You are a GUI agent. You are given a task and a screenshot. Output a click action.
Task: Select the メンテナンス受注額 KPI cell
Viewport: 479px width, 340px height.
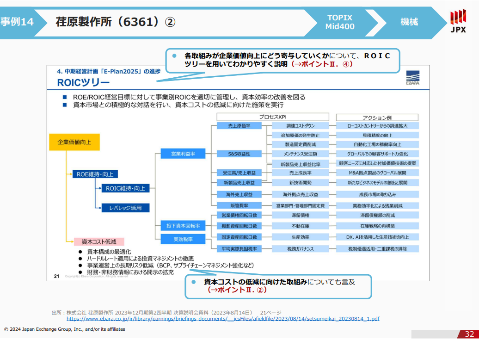[x=300, y=154]
